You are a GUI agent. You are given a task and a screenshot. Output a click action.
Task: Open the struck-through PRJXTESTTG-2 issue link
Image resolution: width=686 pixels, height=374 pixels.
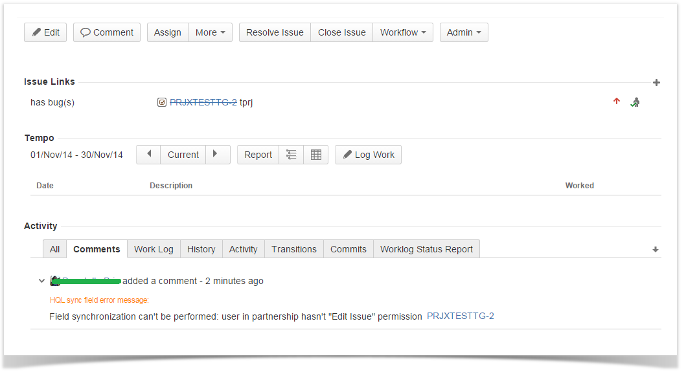coord(203,102)
